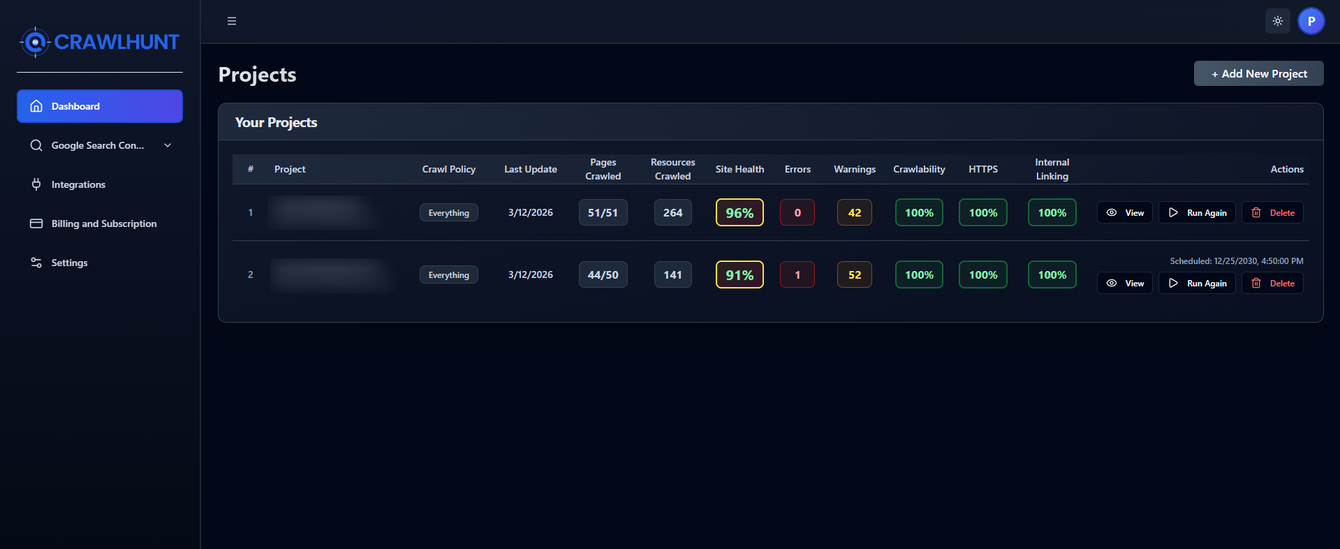1340x549 pixels.
Task: Click the 42 warnings badge
Action: click(855, 212)
